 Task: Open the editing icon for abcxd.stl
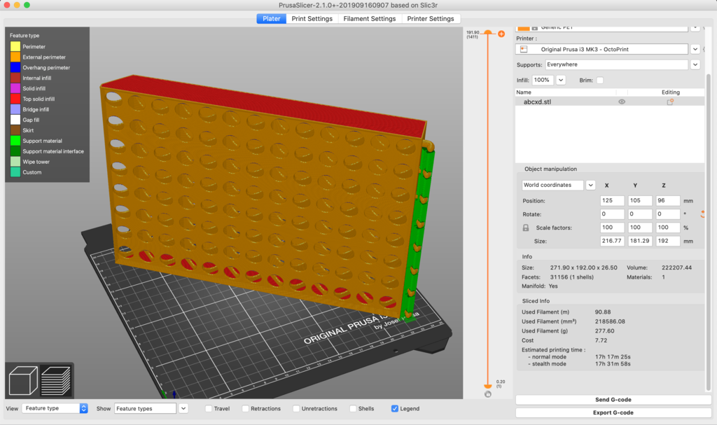670,101
